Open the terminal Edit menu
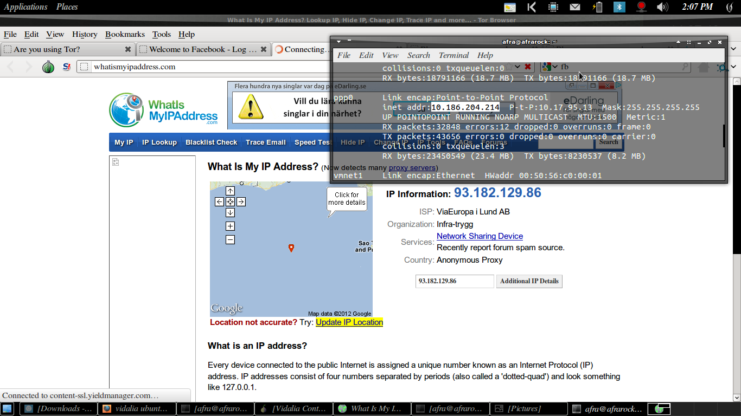741x416 pixels. pyautogui.click(x=366, y=55)
